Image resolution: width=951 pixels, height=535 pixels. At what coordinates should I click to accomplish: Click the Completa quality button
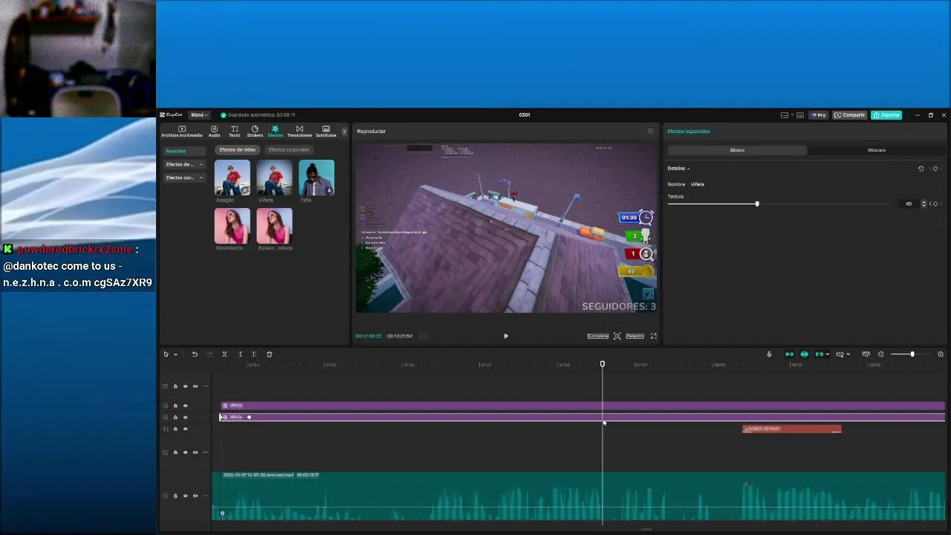click(x=598, y=336)
